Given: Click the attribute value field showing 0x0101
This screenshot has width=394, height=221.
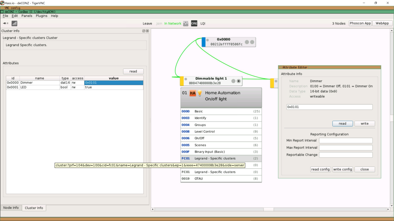Looking at the screenshot, I should pyautogui.click(x=329, y=107).
